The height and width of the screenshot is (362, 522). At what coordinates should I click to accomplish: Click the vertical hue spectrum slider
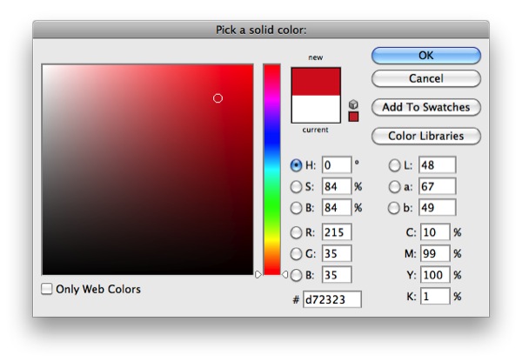click(272, 170)
